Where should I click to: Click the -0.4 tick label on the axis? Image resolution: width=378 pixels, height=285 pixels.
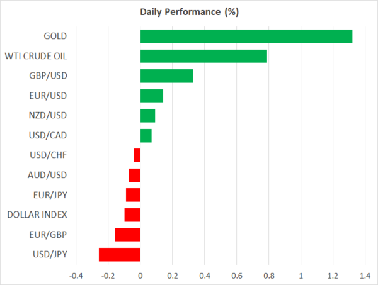pos(75,276)
